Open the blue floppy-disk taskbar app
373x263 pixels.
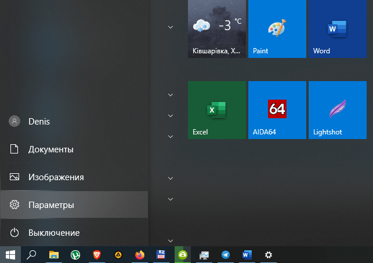tap(161, 255)
